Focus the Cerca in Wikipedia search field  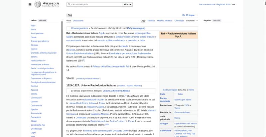coord(94,4)
